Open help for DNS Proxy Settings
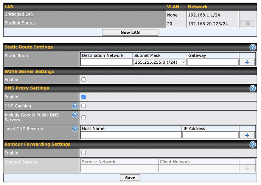This screenshot has height=185, width=261. (253, 88)
